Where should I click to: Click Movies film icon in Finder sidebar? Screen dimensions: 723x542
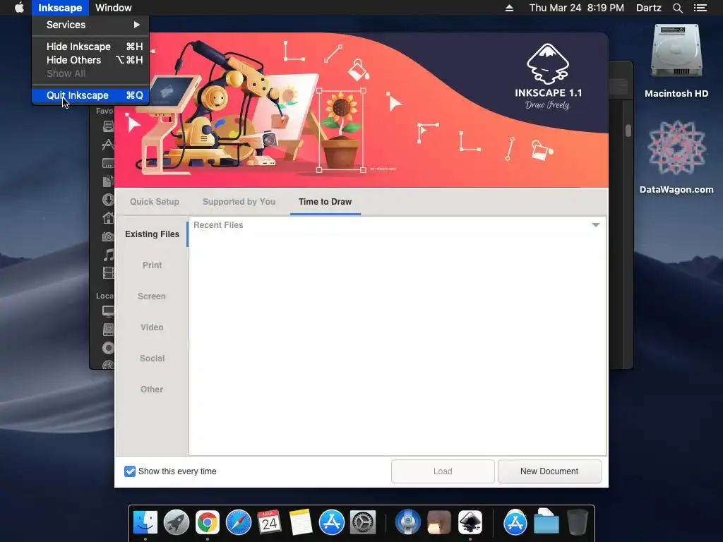click(108, 273)
